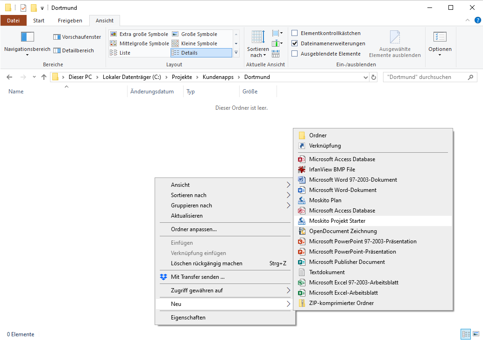Create a new Moskito Plan file

pyautogui.click(x=325, y=200)
